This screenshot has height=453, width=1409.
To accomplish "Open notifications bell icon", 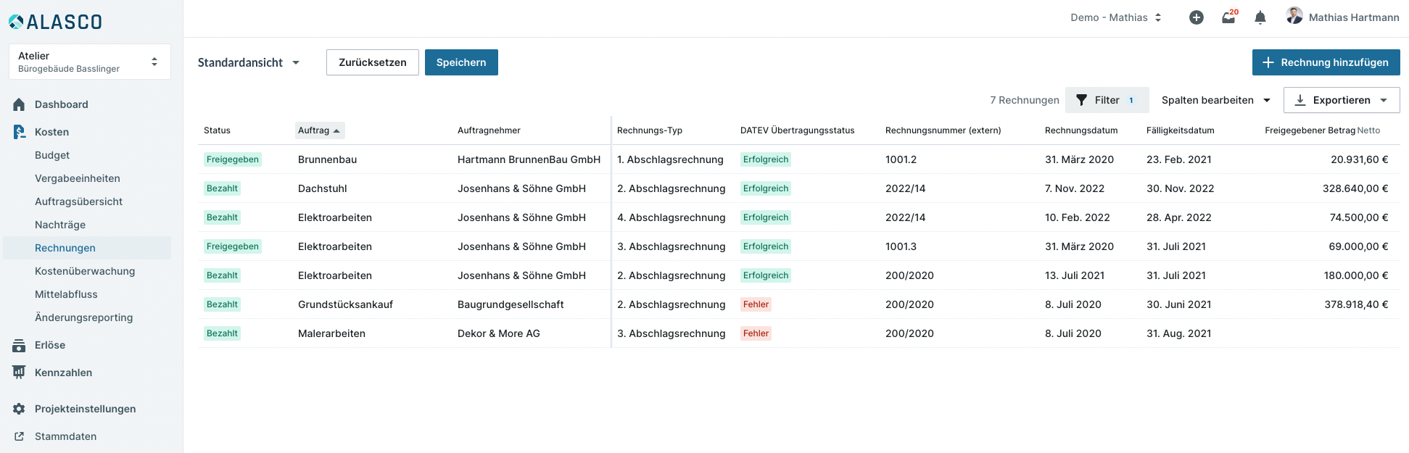I will pyautogui.click(x=1260, y=17).
